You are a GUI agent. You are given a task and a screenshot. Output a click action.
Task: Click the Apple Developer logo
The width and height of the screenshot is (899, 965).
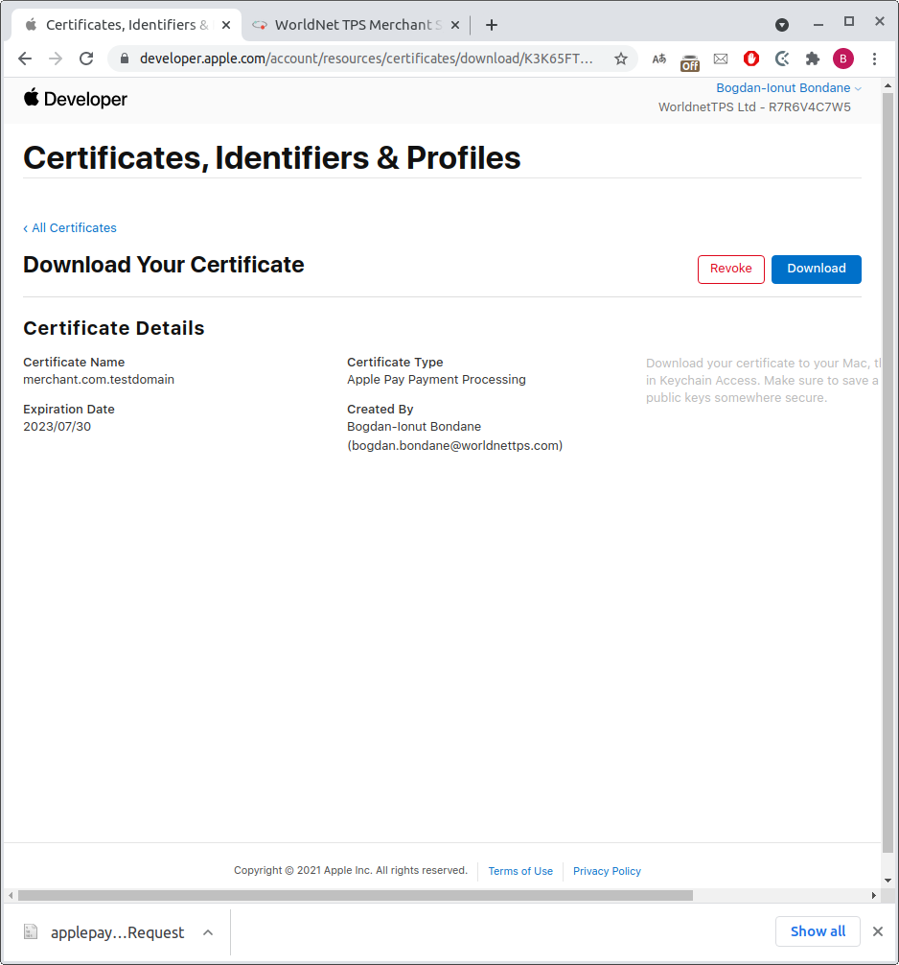(x=75, y=99)
